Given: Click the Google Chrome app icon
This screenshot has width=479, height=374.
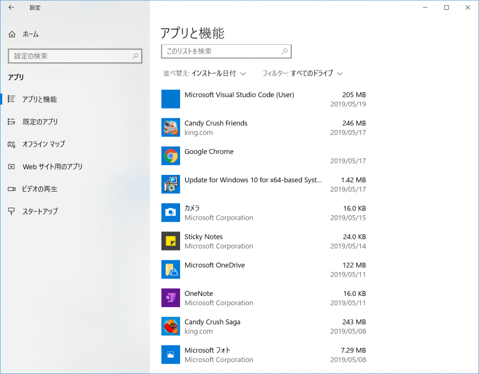Looking at the screenshot, I should point(171,156).
